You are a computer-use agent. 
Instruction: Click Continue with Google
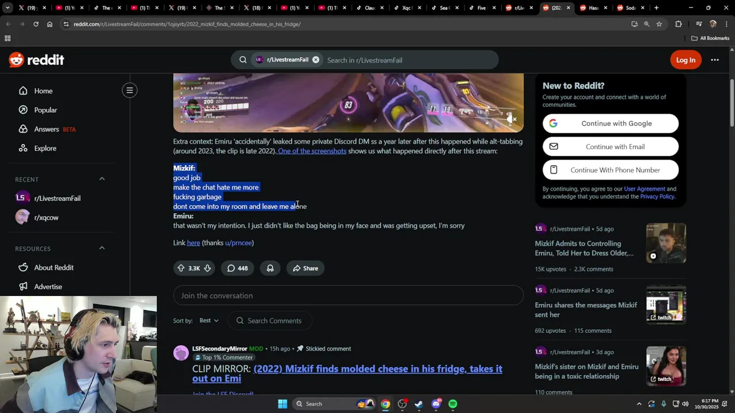coord(610,123)
